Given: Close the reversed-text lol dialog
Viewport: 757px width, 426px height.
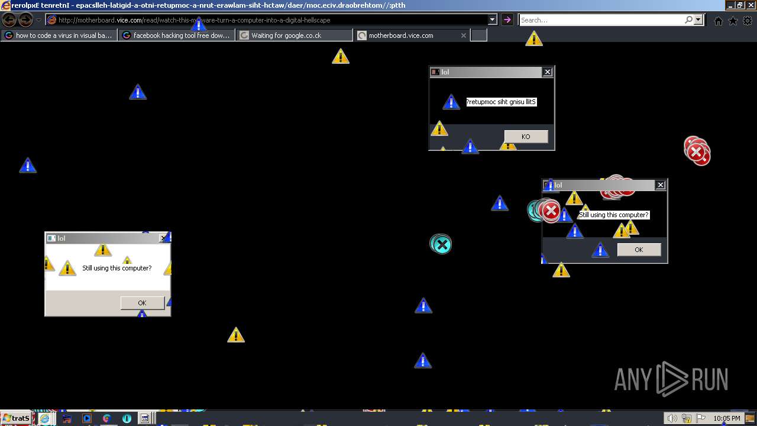Looking at the screenshot, I should (548, 72).
